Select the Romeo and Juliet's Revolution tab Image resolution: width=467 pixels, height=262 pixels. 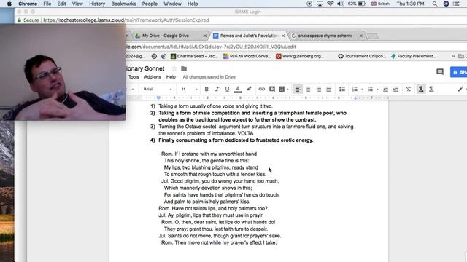[249, 36]
